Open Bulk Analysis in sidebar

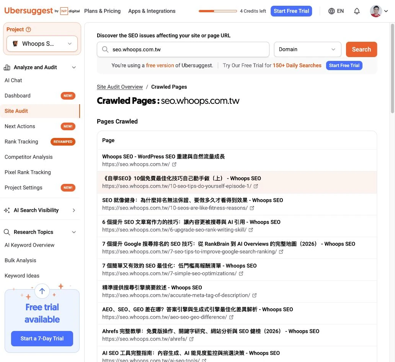point(20,260)
